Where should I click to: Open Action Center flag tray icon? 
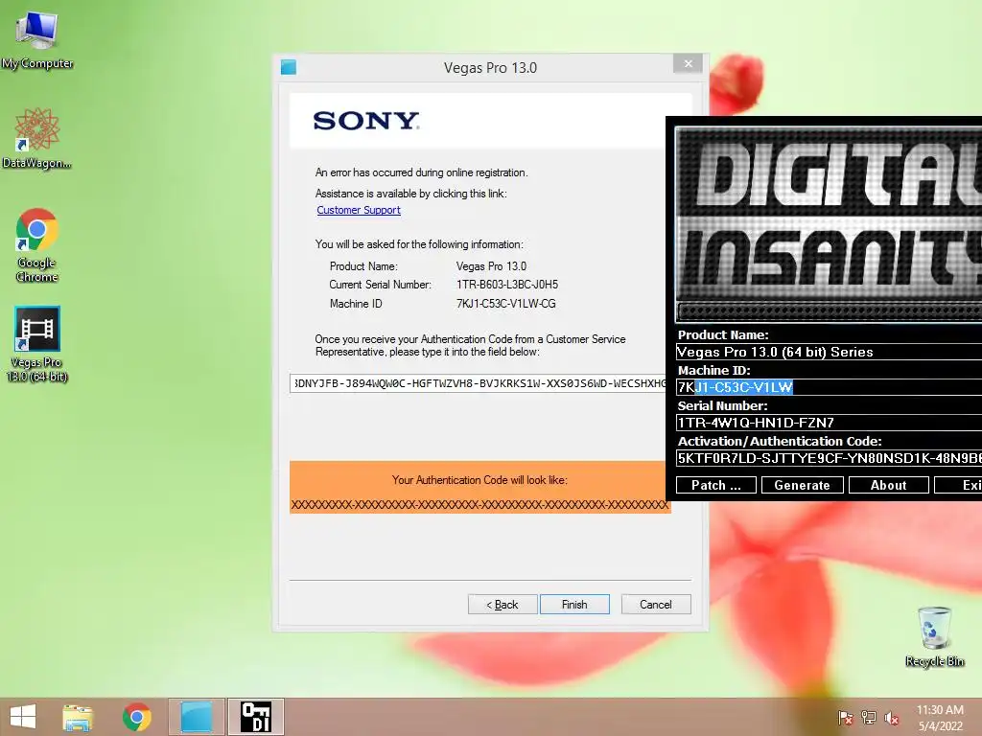pyautogui.click(x=846, y=718)
